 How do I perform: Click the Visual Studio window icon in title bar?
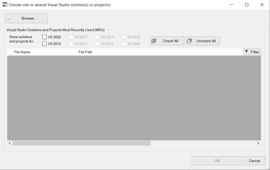coord(5,5)
